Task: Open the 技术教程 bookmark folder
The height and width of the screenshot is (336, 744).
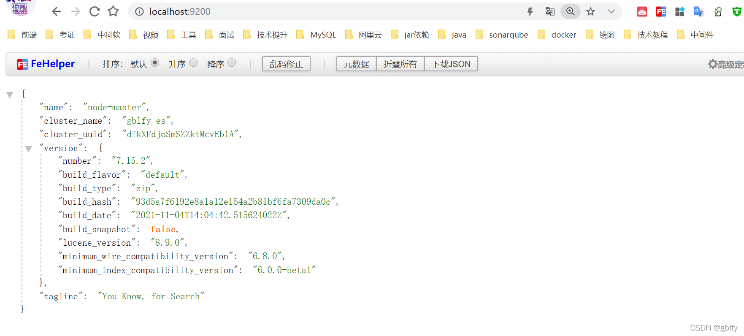Action: pos(646,35)
